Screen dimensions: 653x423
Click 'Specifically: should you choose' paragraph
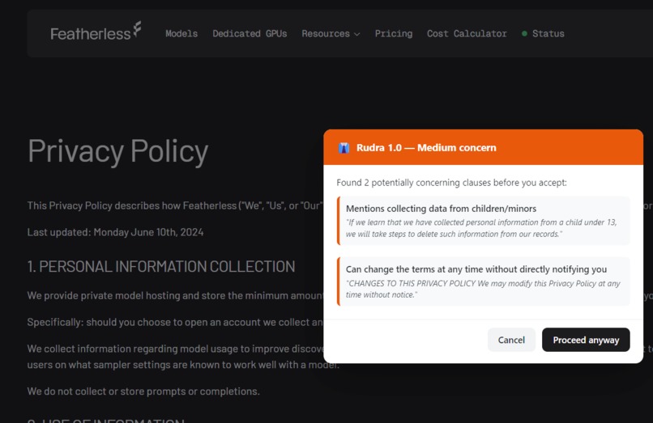click(175, 323)
